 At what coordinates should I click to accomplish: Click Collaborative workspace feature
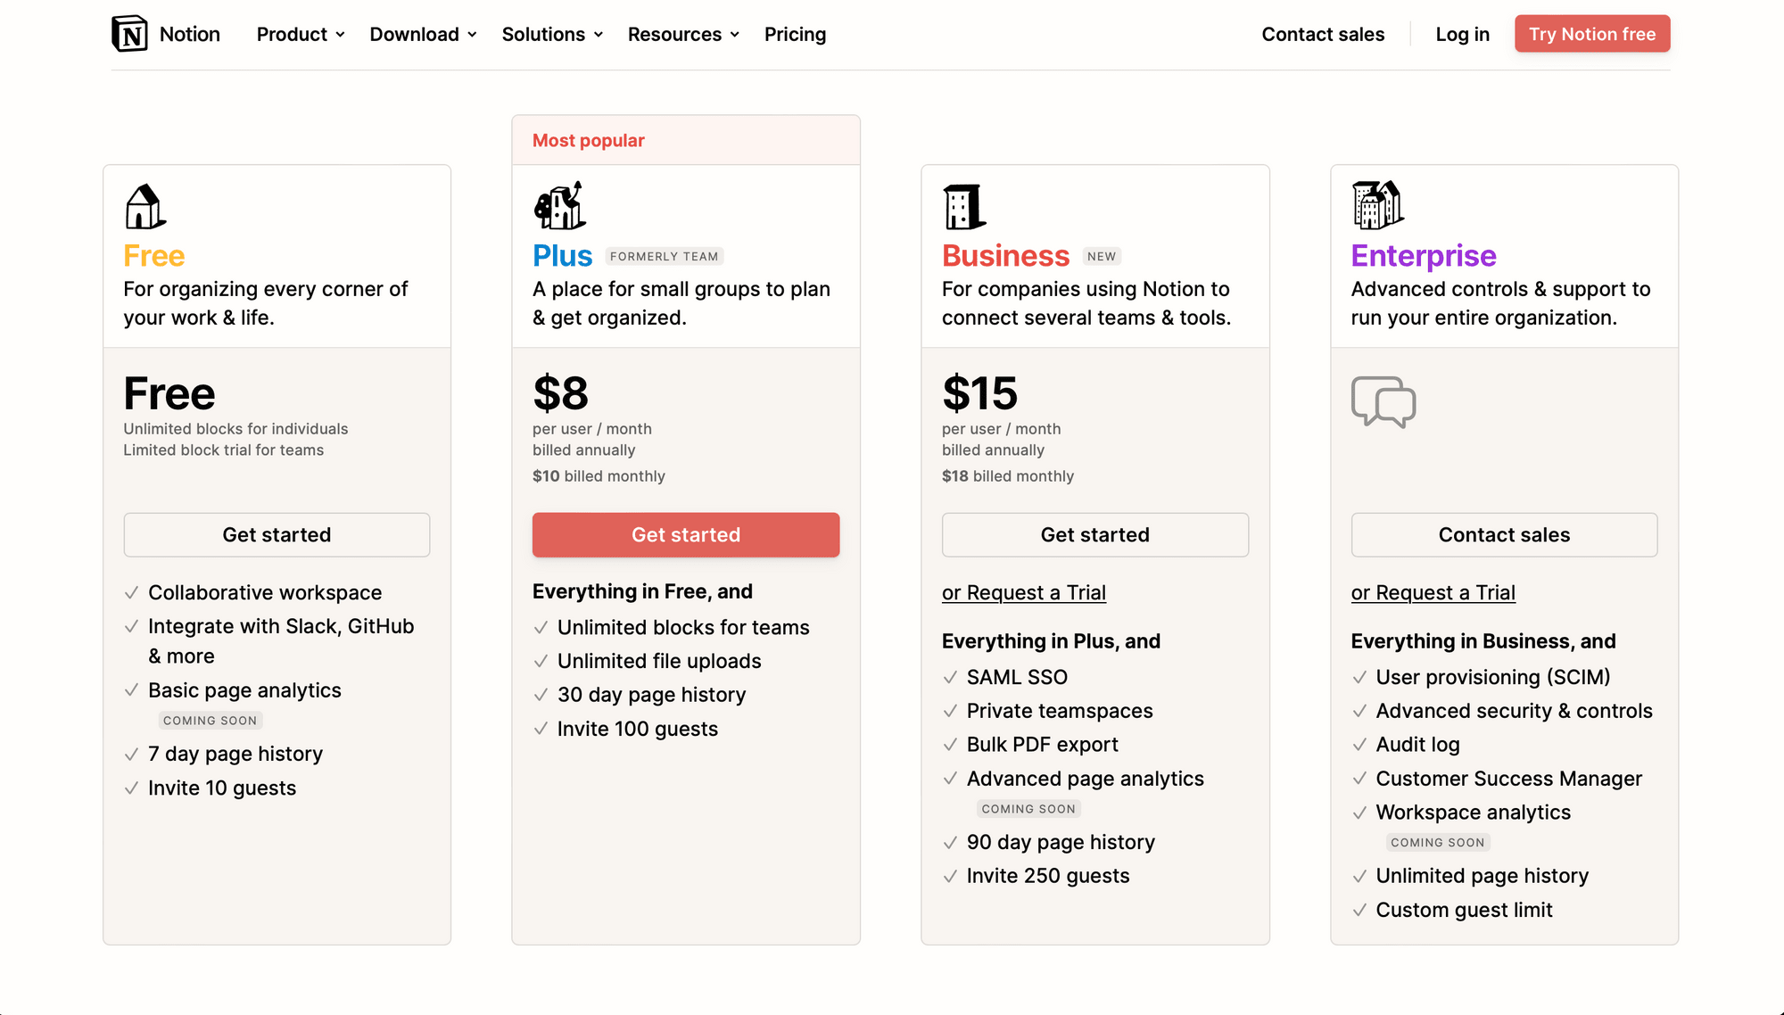(x=265, y=593)
